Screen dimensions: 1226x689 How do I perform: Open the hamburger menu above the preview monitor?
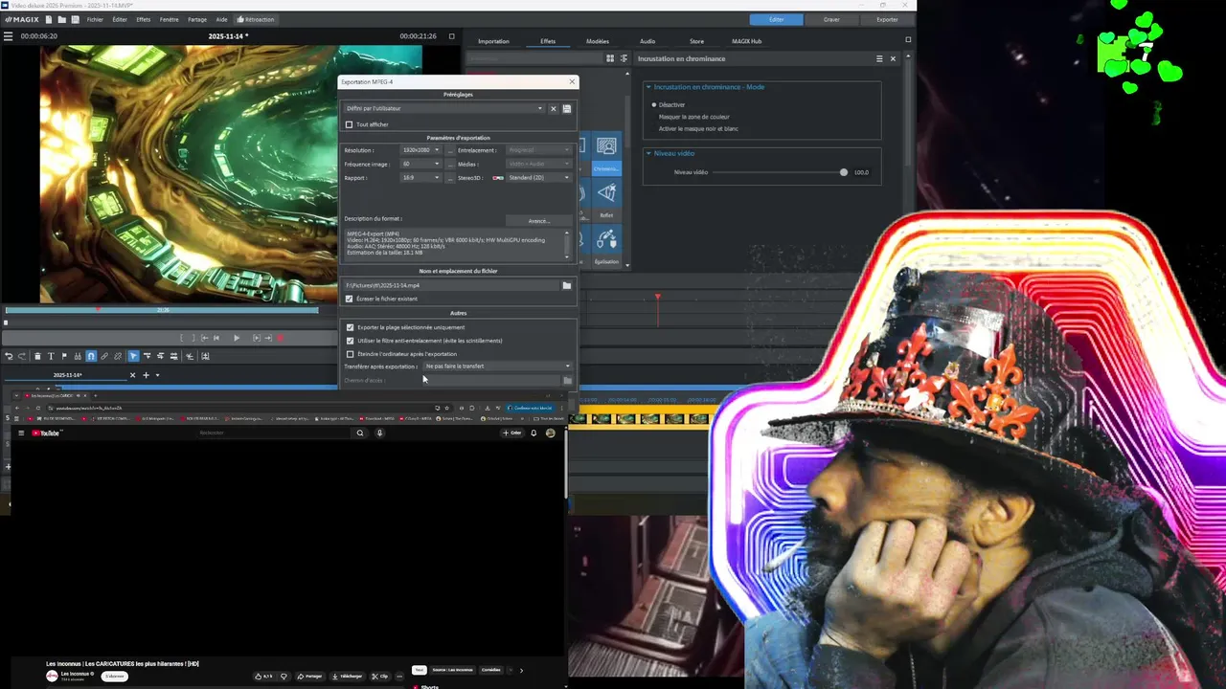(8, 36)
